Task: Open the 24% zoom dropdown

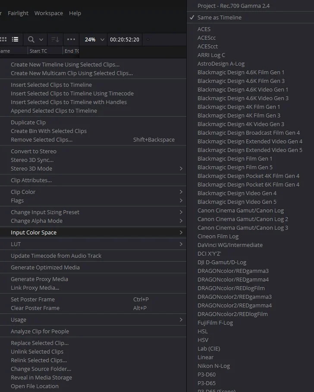Action: point(94,39)
